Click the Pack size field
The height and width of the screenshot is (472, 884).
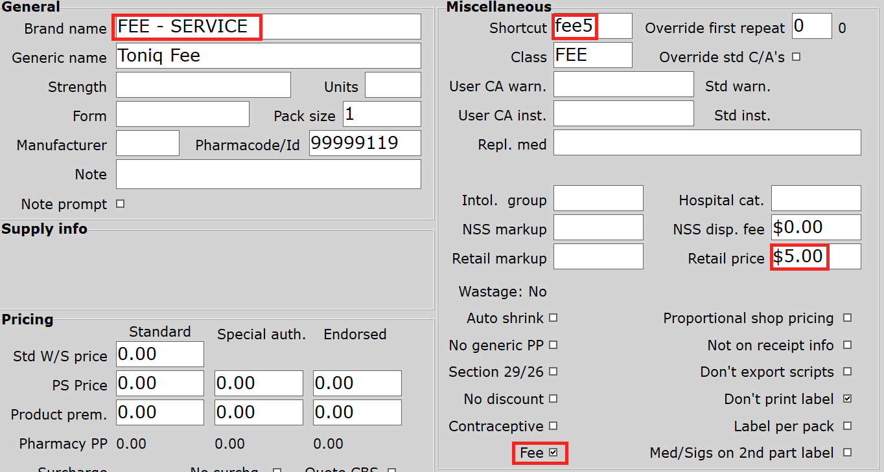pyautogui.click(x=381, y=114)
